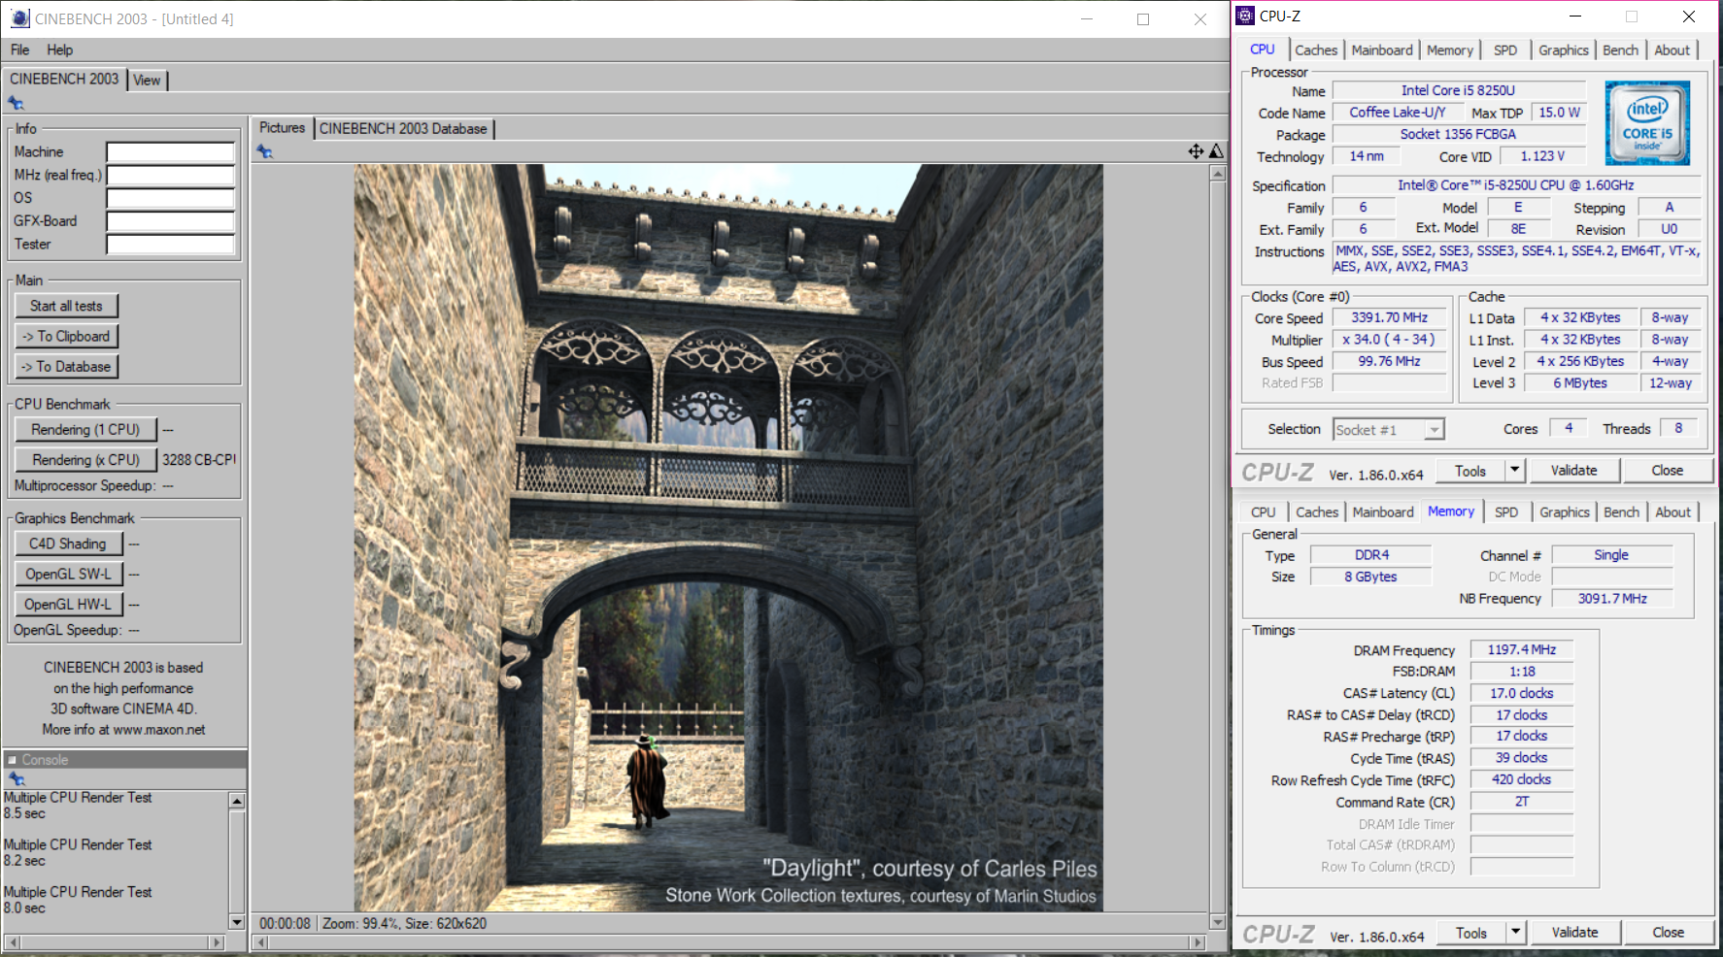Click the CPU-Z app icon in title bar
This screenshot has width=1723, height=957.
[1245, 16]
